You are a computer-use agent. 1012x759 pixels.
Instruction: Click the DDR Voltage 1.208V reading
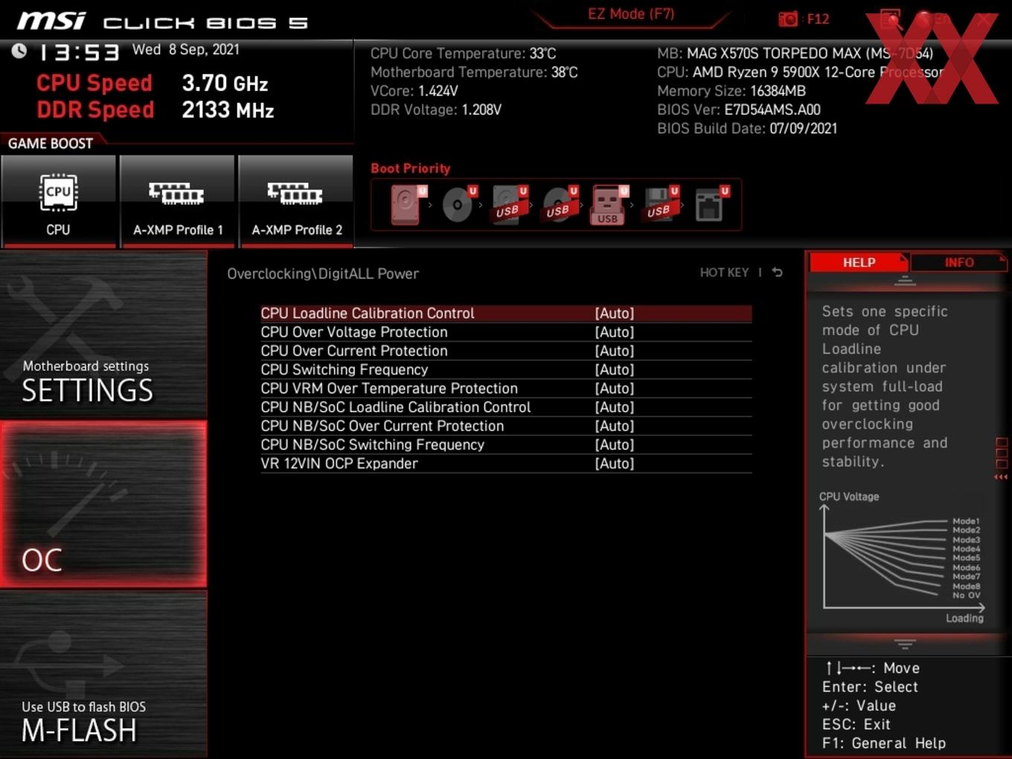coord(436,109)
